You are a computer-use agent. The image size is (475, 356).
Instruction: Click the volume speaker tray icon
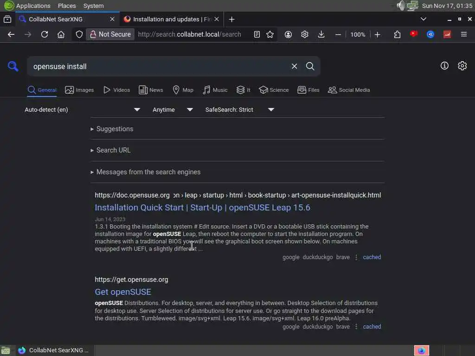click(x=401, y=6)
